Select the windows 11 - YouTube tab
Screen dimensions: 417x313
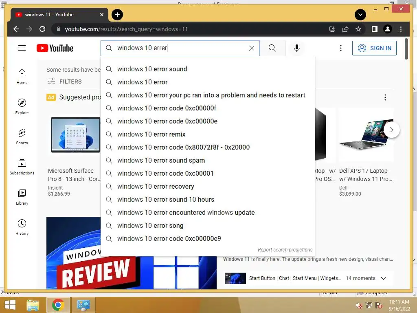[59, 15]
